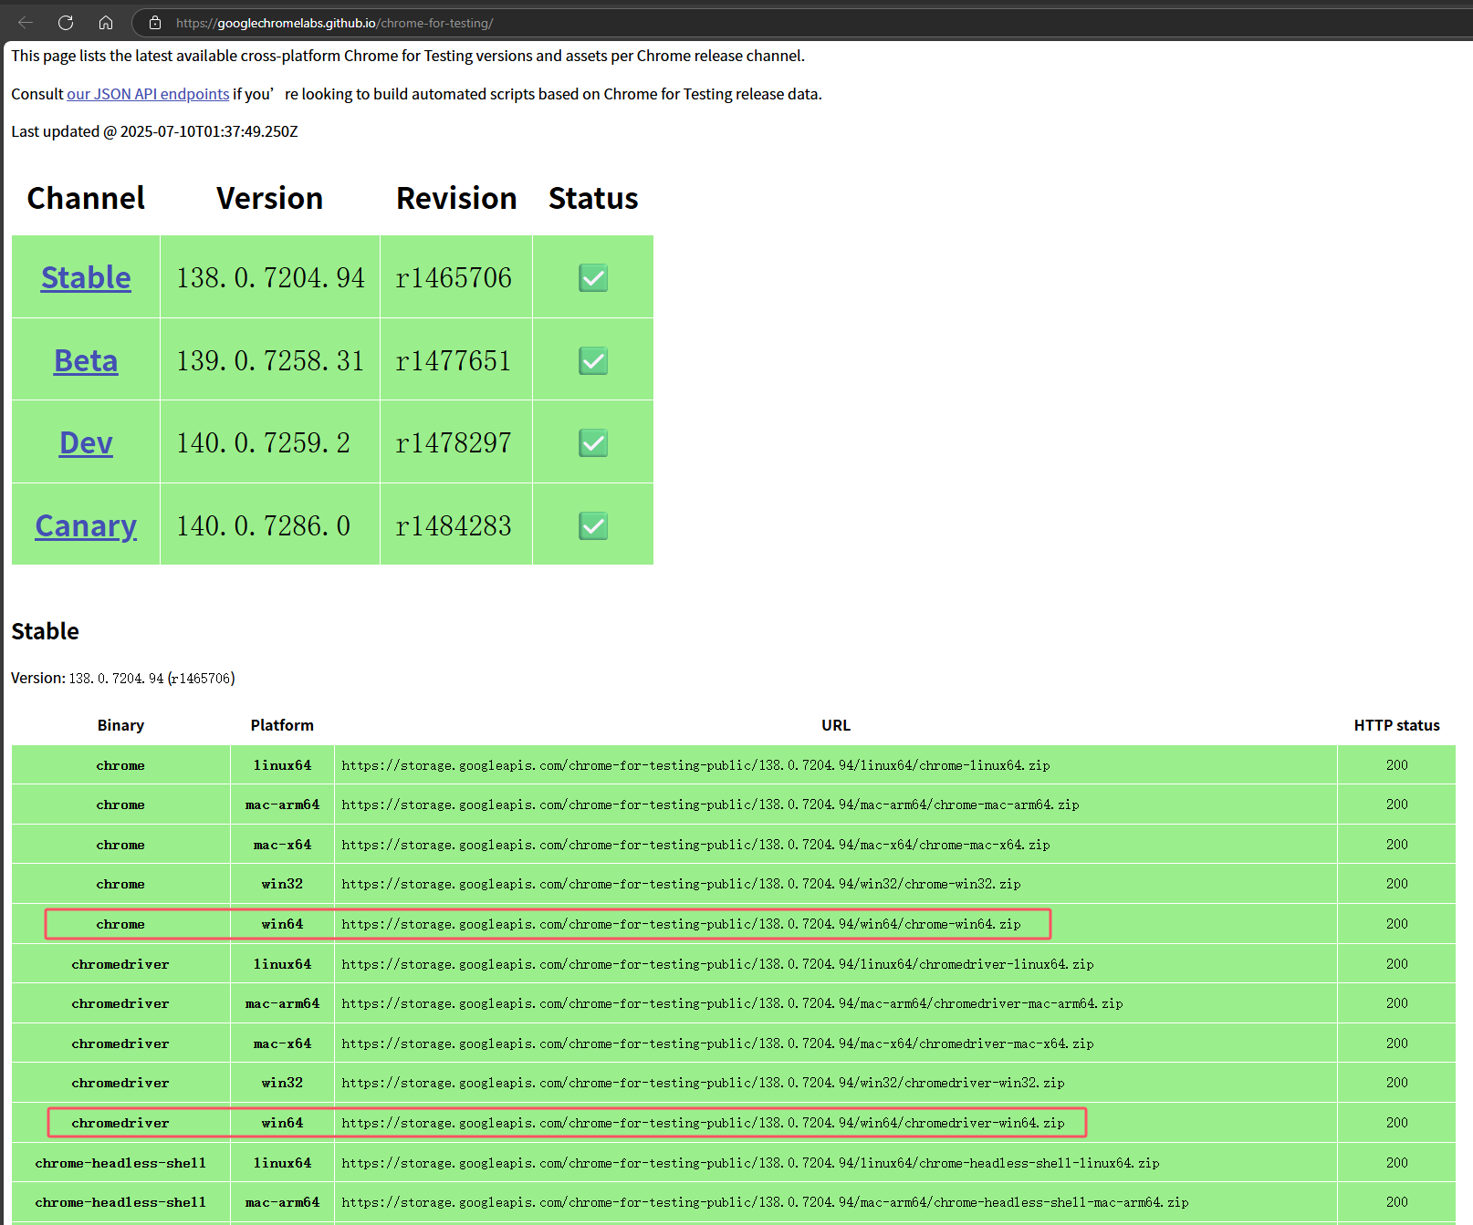The height and width of the screenshot is (1225, 1473).
Task: Click the green checkmark in the Dev row
Action: [593, 442]
